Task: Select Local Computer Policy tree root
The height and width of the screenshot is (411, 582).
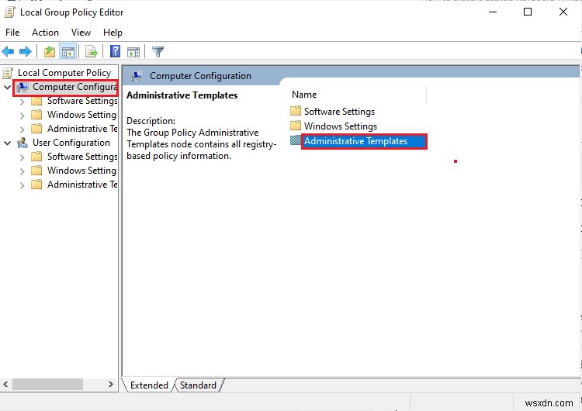Action: [x=64, y=73]
